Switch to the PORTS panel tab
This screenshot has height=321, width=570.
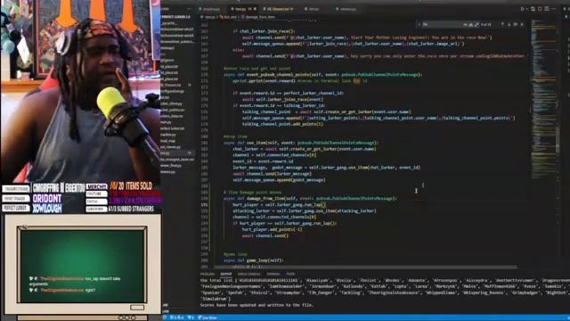coord(290,274)
